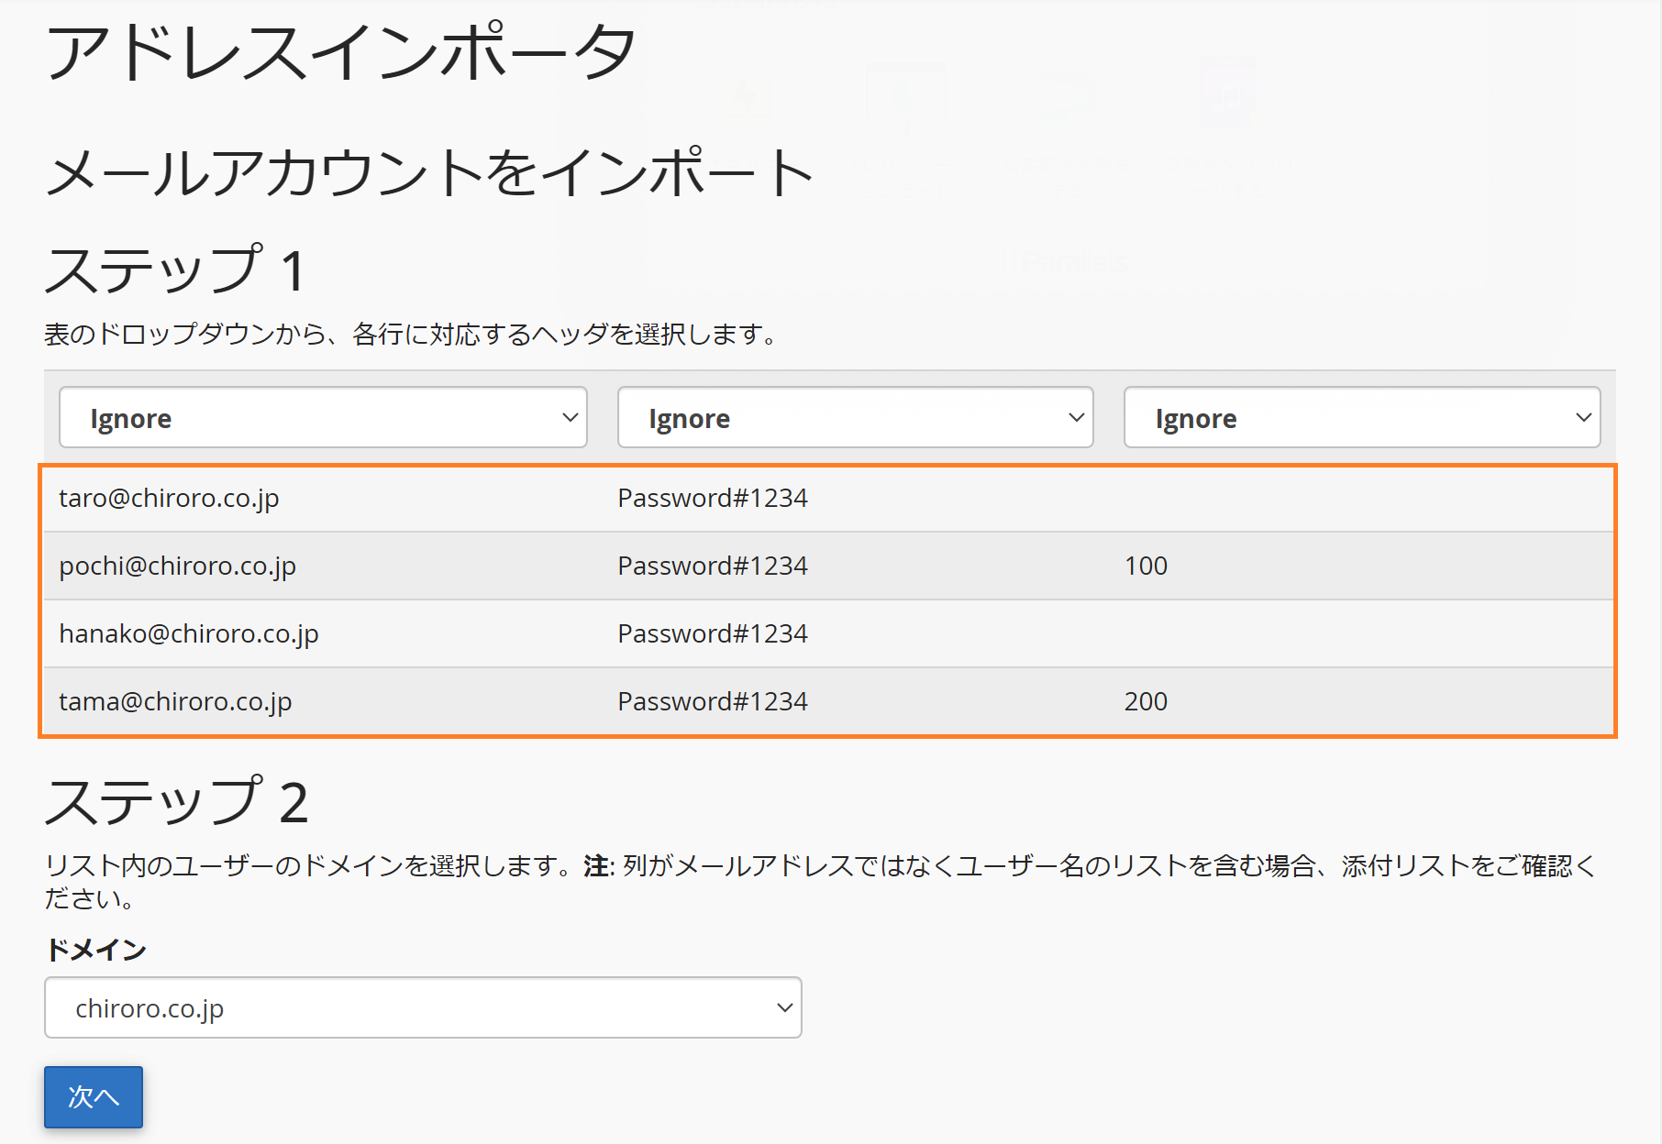Click the password cell in tama's row
The width and height of the screenshot is (1662, 1144).
click(713, 701)
